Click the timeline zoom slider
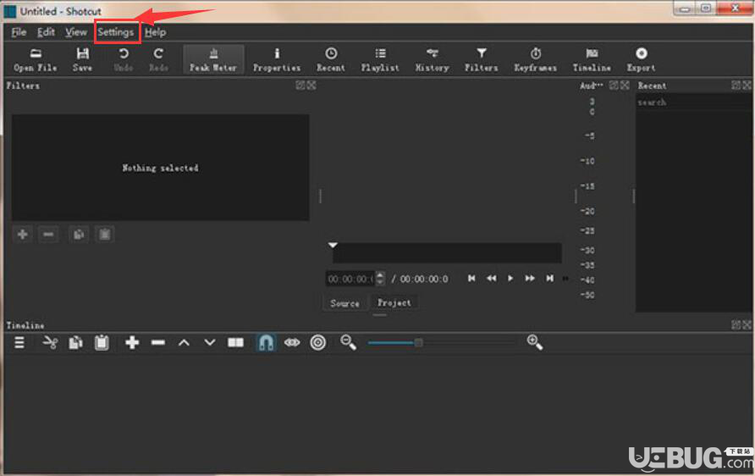 (441, 342)
